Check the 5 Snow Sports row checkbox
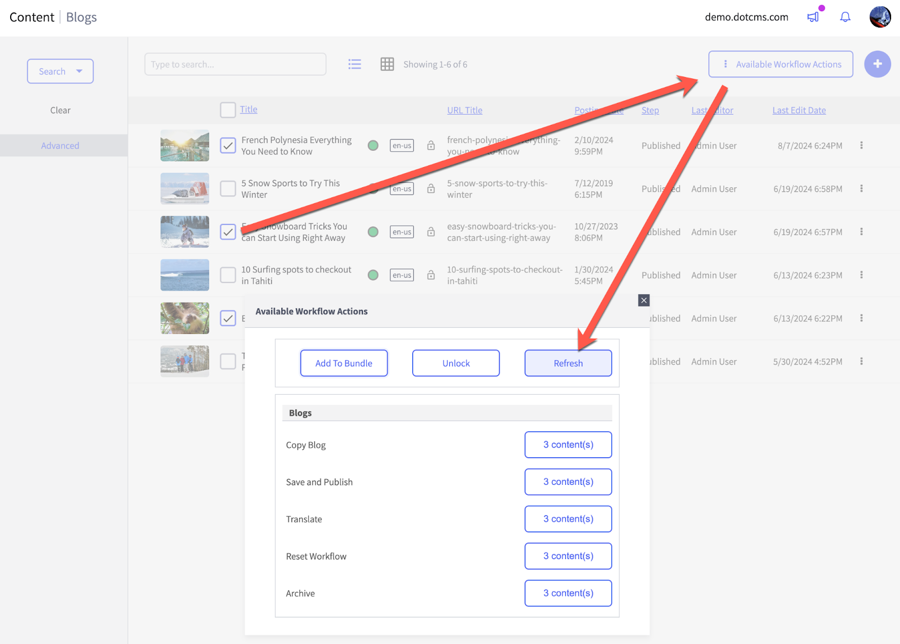This screenshot has width=900, height=644. [x=228, y=188]
